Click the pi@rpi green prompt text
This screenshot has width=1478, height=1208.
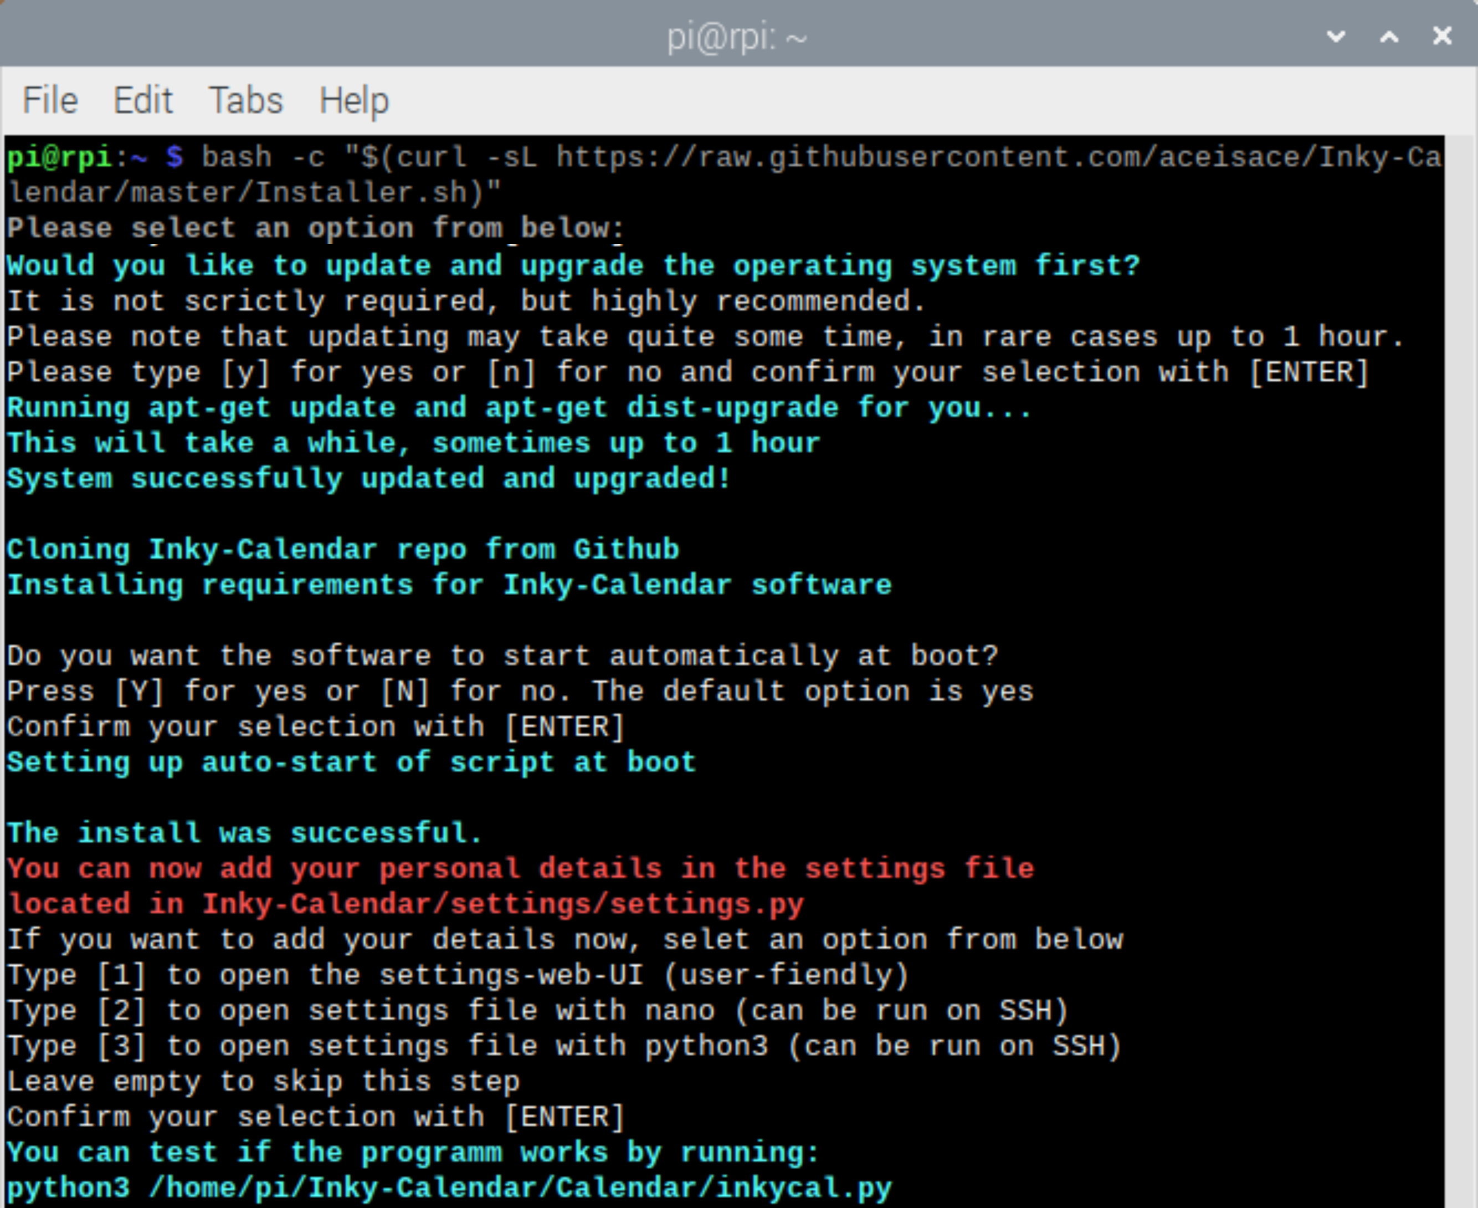point(59,157)
